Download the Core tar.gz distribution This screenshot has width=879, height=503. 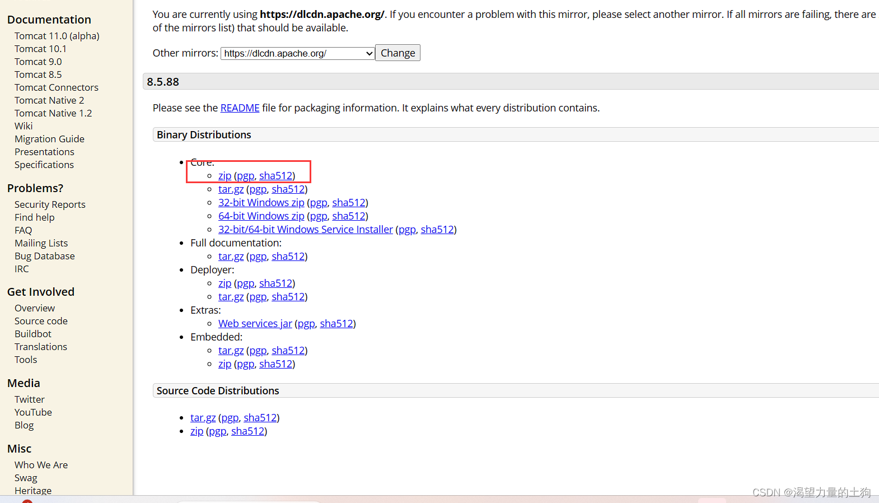(231, 189)
